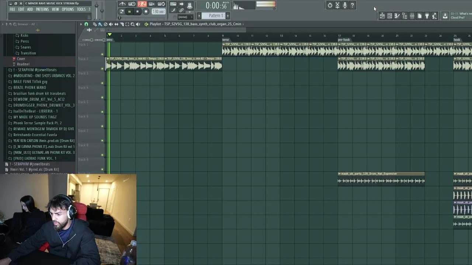Toggle typing keyboard to piano
Image resolution: width=472 pixels, height=265 pixels.
click(x=173, y=4)
